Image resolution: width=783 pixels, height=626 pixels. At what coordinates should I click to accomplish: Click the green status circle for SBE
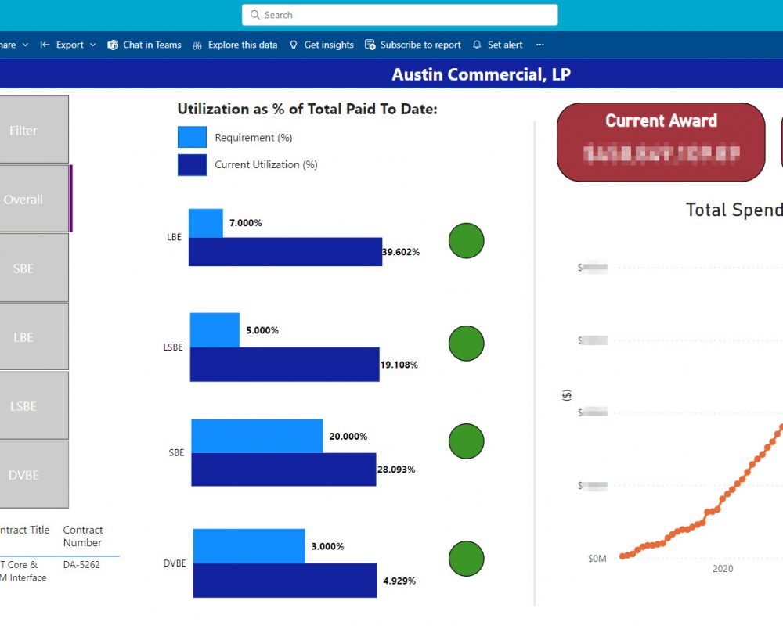pyautogui.click(x=467, y=441)
